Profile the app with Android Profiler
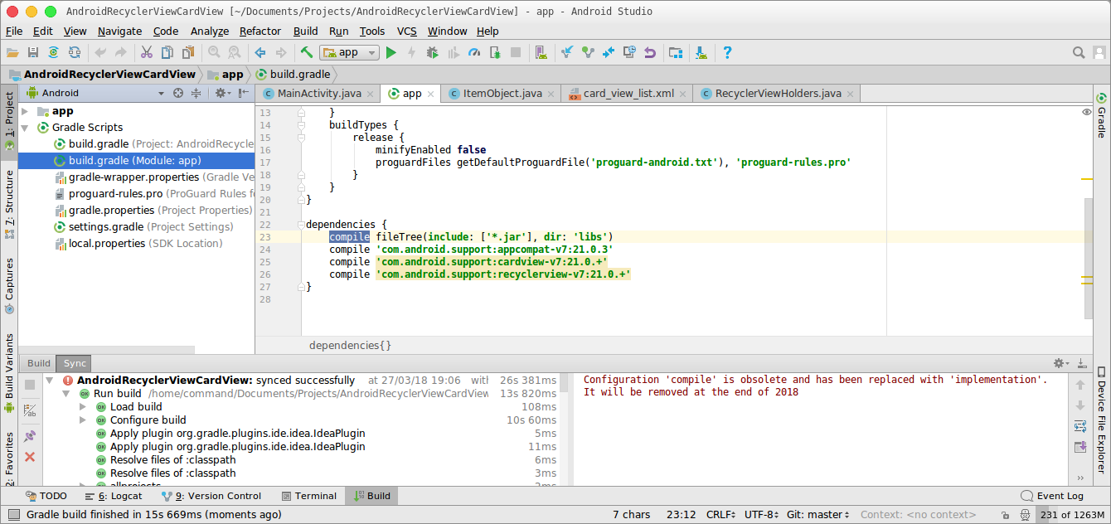 (x=473, y=51)
